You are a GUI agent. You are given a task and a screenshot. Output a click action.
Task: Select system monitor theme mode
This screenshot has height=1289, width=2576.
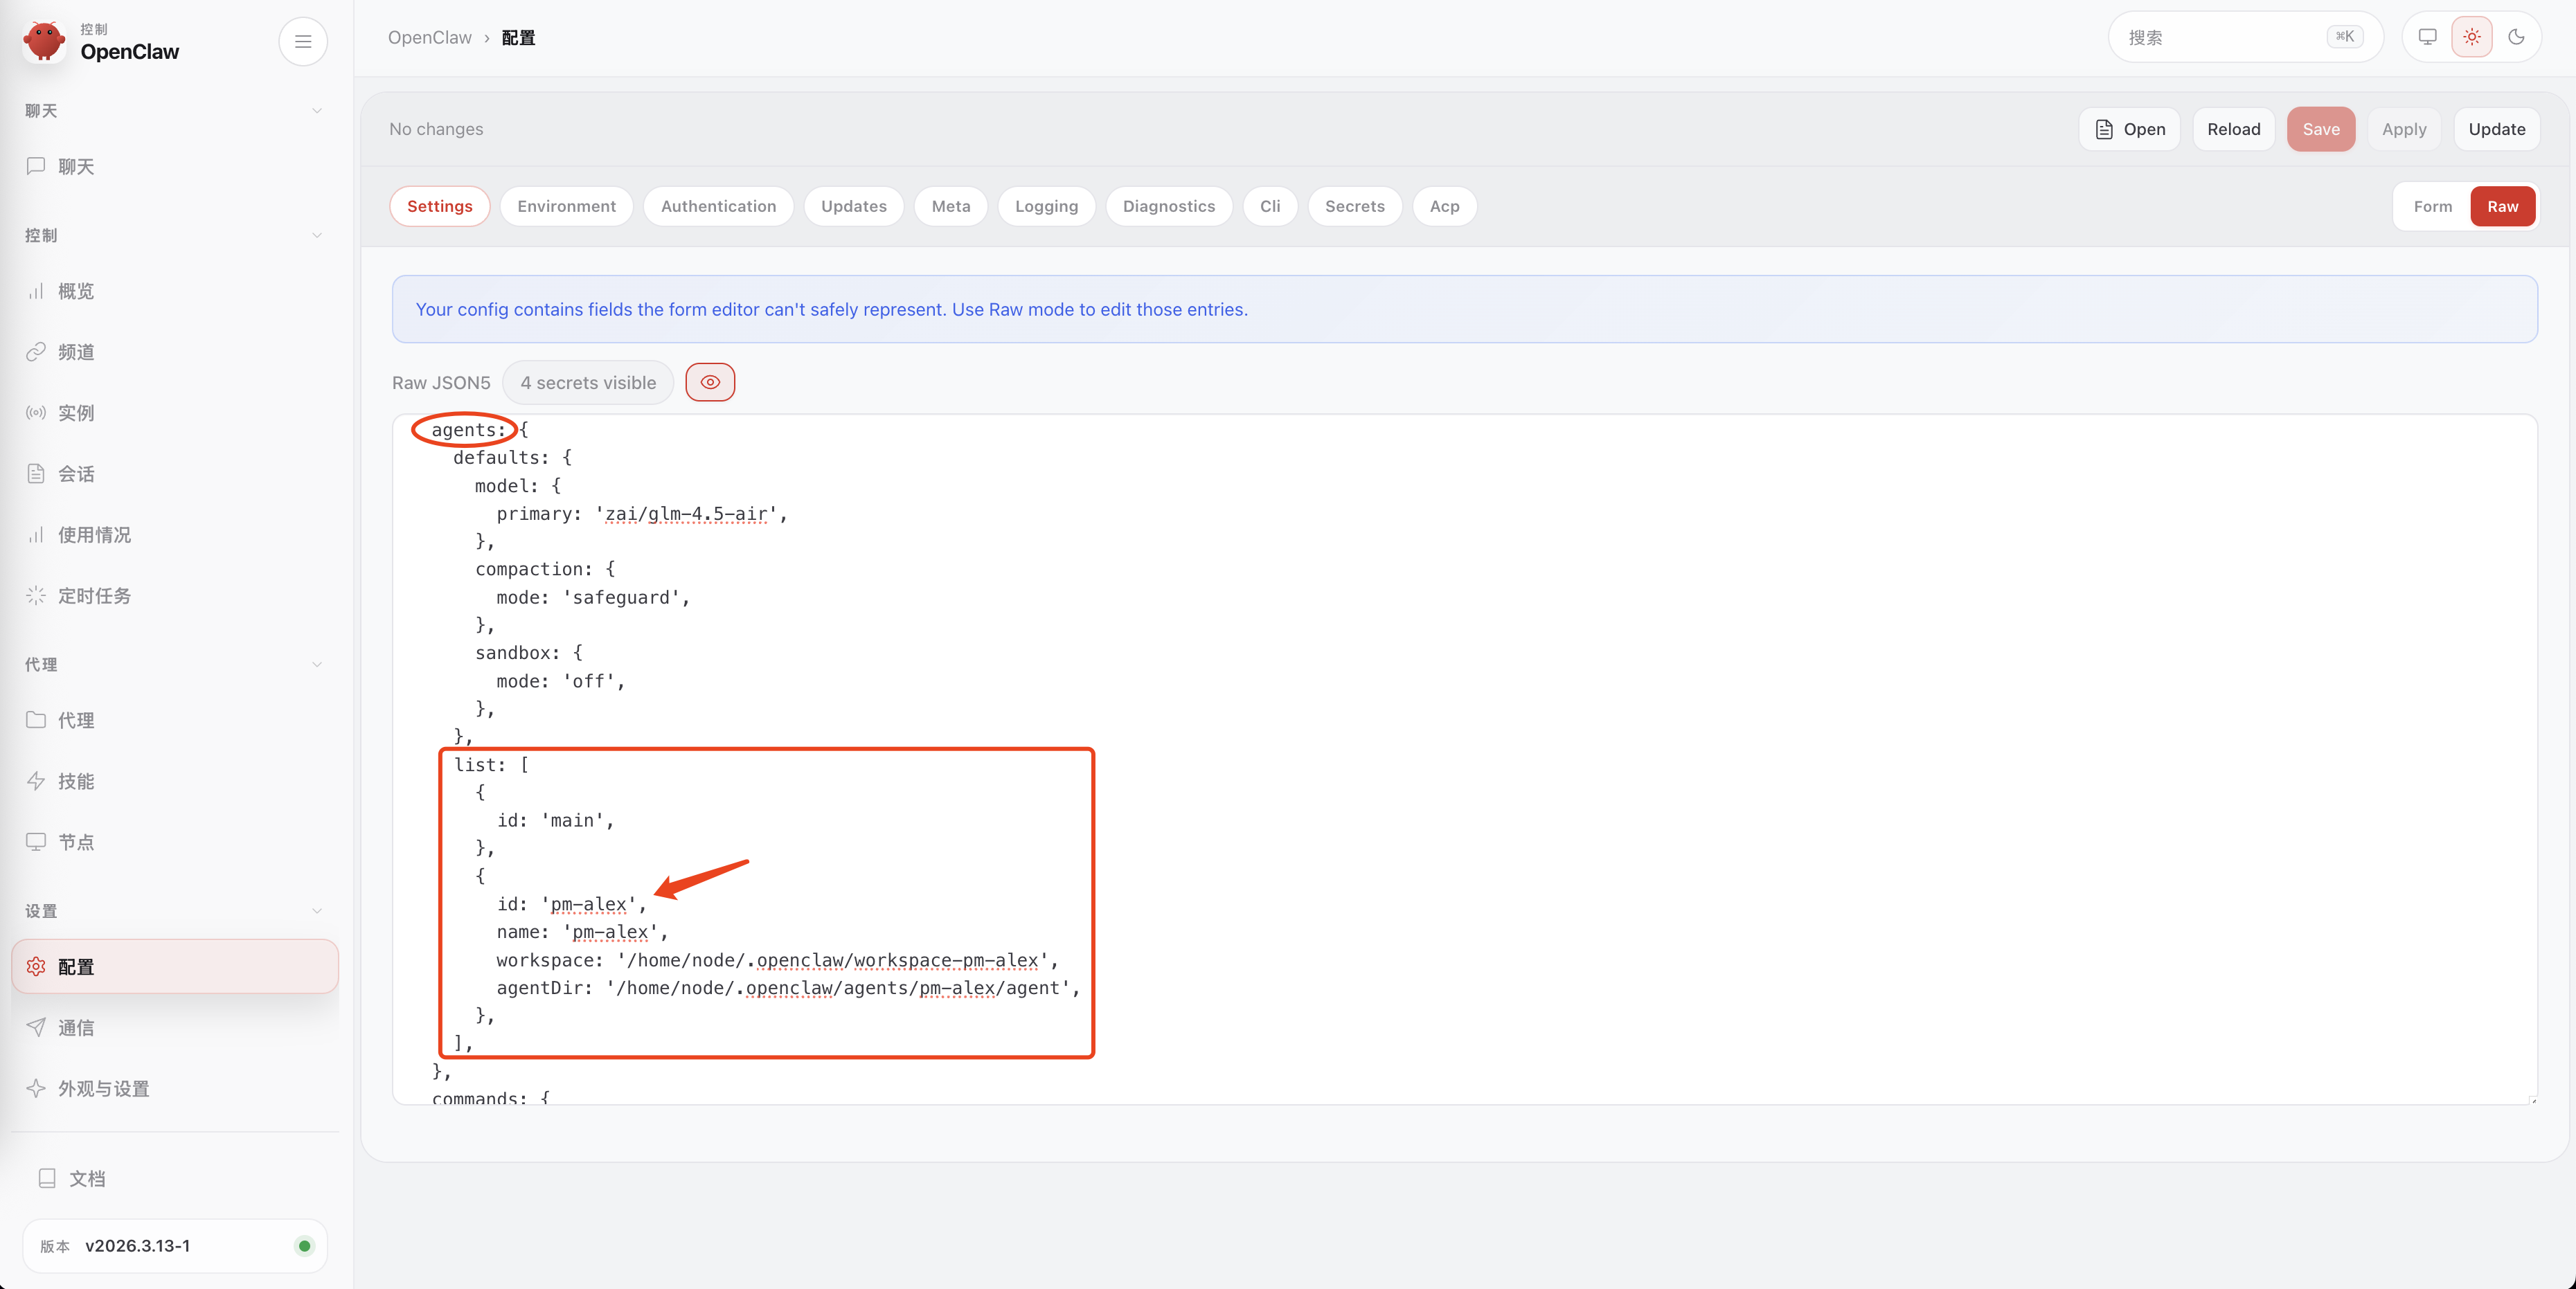(2427, 37)
